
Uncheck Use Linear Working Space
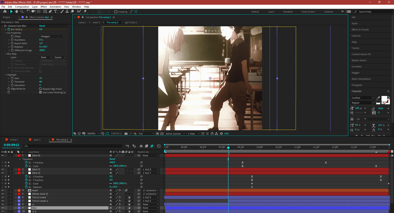coord(40,92)
